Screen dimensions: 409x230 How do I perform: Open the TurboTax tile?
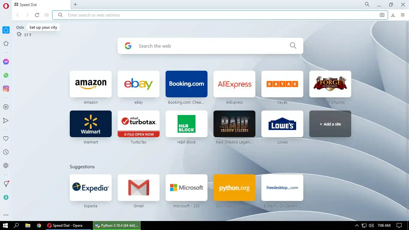(139, 124)
